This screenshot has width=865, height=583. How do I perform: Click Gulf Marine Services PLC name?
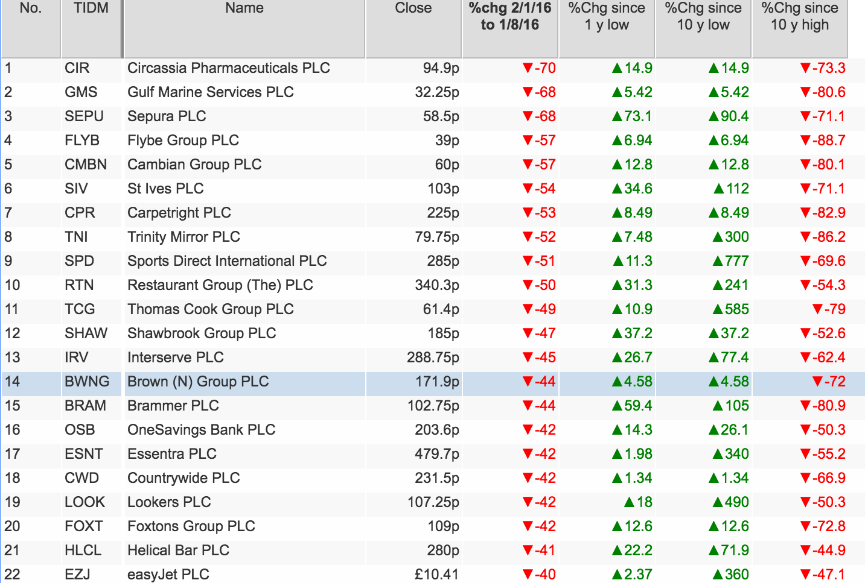click(x=211, y=92)
